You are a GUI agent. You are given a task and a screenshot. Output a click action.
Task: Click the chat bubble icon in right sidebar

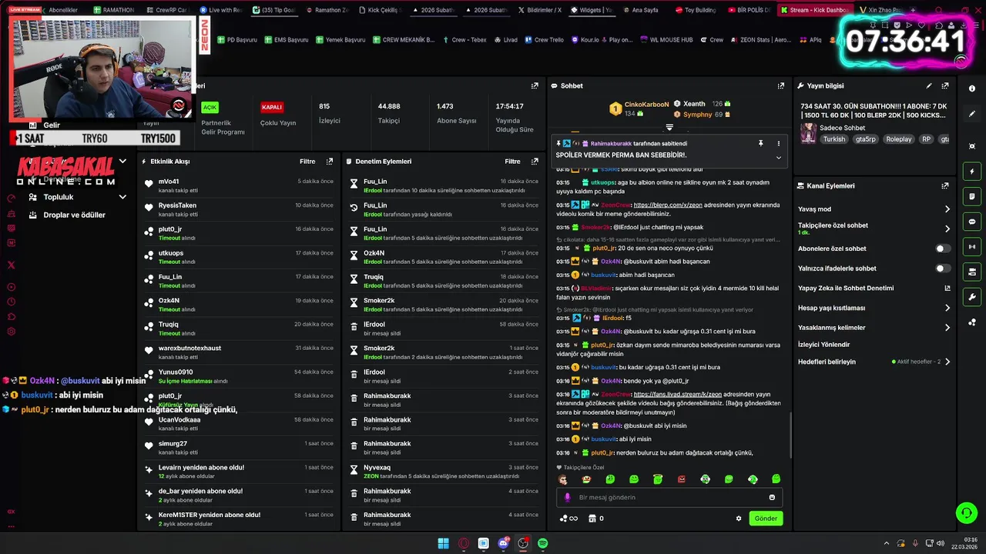[x=972, y=222]
